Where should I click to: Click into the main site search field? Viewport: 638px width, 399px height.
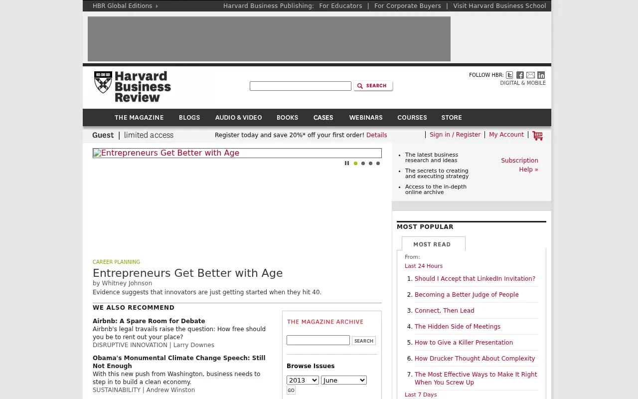[x=301, y=86]
